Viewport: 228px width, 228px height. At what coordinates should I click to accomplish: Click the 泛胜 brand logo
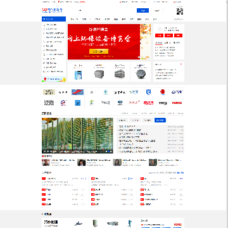coord(49,103)
